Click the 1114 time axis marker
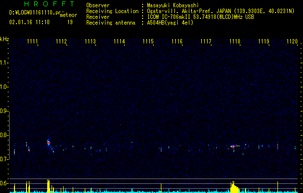Image resolution: width=303 pixels, height=193 pixels. tap(119, 41)
